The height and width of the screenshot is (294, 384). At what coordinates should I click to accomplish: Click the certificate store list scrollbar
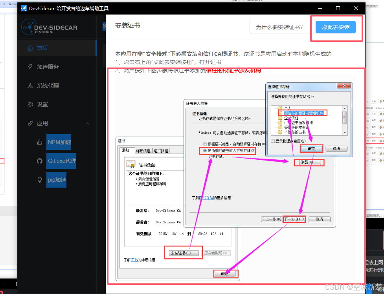pyautogui.click(x=345, y=121)
